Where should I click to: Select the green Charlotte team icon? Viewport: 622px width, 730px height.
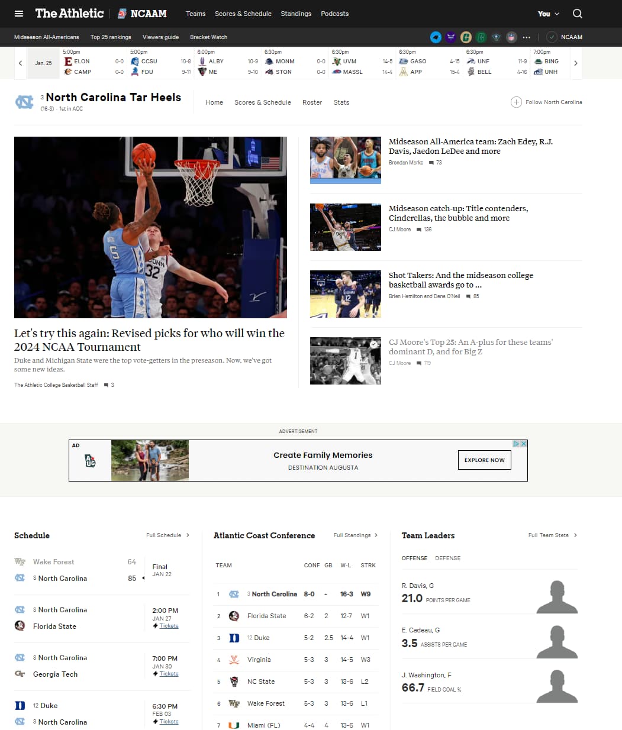[x=481, y=37]
